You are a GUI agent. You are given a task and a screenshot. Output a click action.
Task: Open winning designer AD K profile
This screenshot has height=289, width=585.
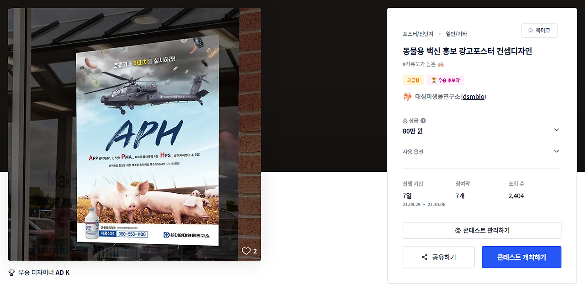click(63, 273)
